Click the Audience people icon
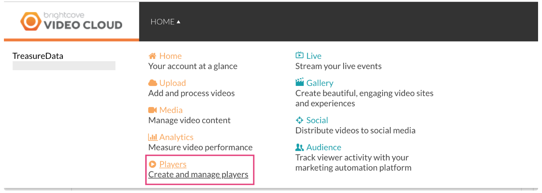Image resolution: width=542 pixels, height=193 pixels. tap(300, 147)
